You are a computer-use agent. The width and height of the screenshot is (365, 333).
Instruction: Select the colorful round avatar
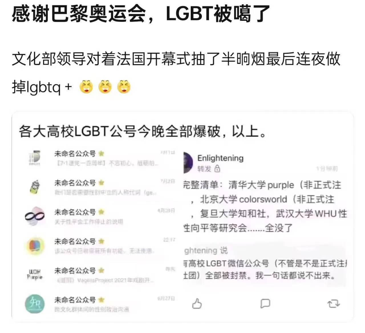tap(35, 246)
